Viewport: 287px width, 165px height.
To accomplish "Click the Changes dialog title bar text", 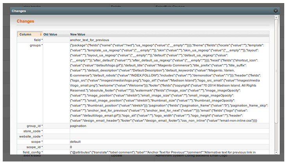I will click(x=19, y=11).
